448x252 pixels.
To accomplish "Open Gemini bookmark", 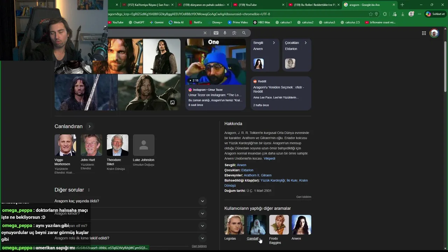I will 156,22.
